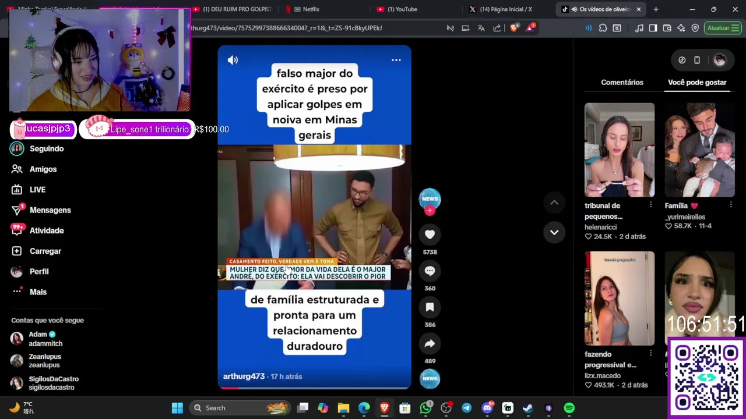Play the 'fazendo progressiva' video thumbnail

click(620, 299)
